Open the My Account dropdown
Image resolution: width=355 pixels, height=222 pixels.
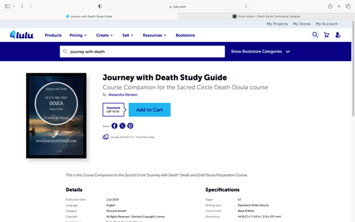328,24
